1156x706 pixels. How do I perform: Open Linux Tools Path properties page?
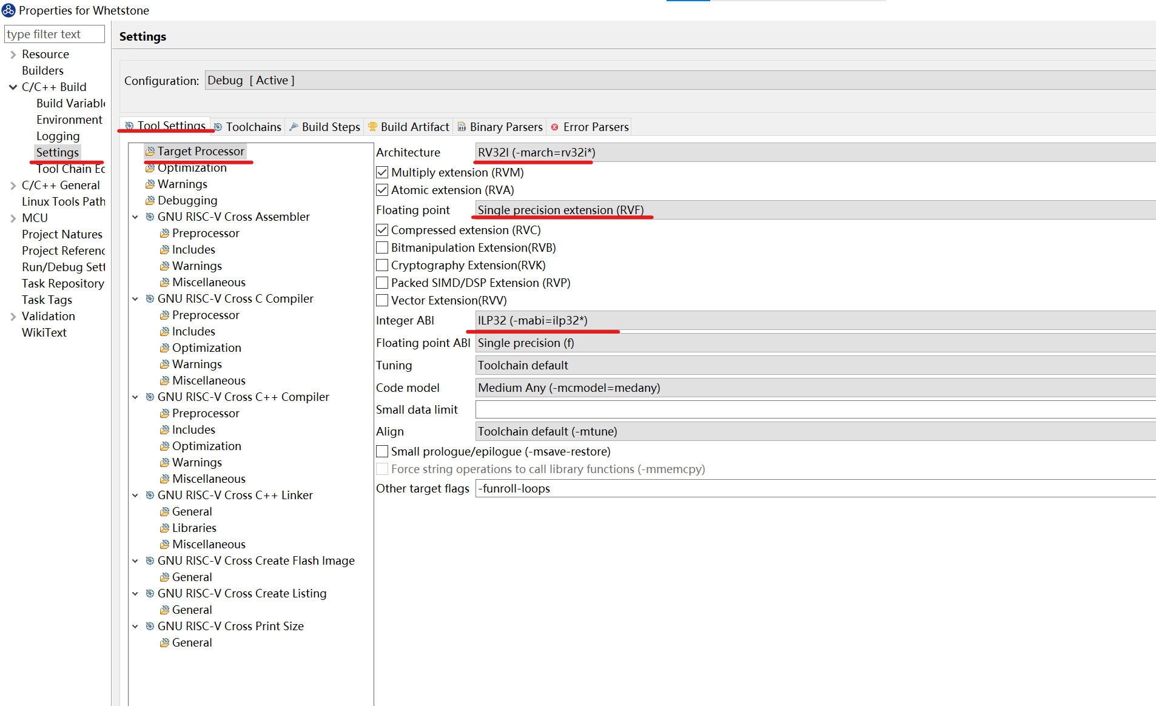[x=64, y=201]
